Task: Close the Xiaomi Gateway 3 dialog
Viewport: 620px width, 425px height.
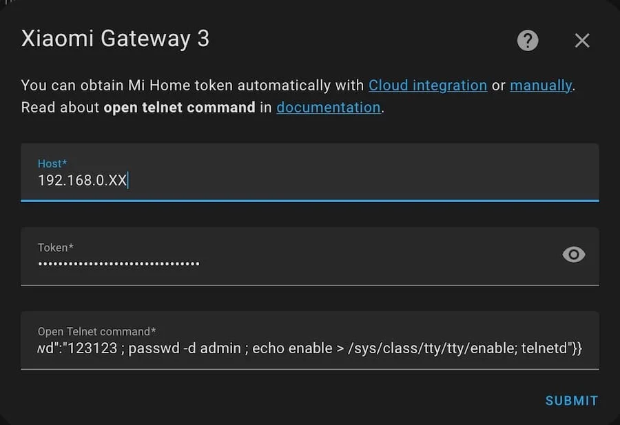Action: tap(582, 41)
